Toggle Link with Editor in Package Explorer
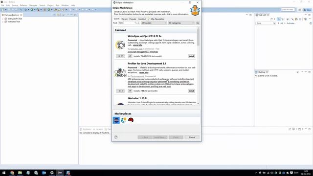Viewport: 313px width, 176px height. pyautogui.click(x=59, y=15)
